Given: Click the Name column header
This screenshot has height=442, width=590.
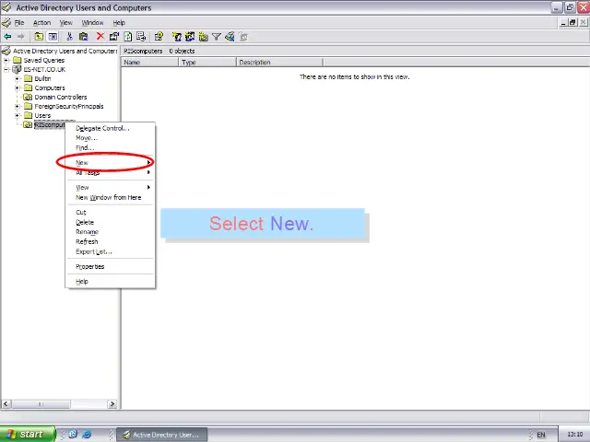Looking at the screenshot, I should pos(147,63).
